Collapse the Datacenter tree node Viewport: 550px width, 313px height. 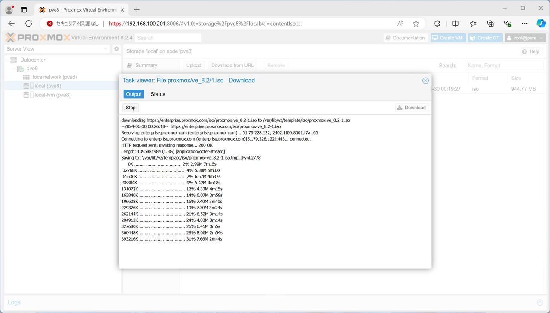tap(8, 60)
